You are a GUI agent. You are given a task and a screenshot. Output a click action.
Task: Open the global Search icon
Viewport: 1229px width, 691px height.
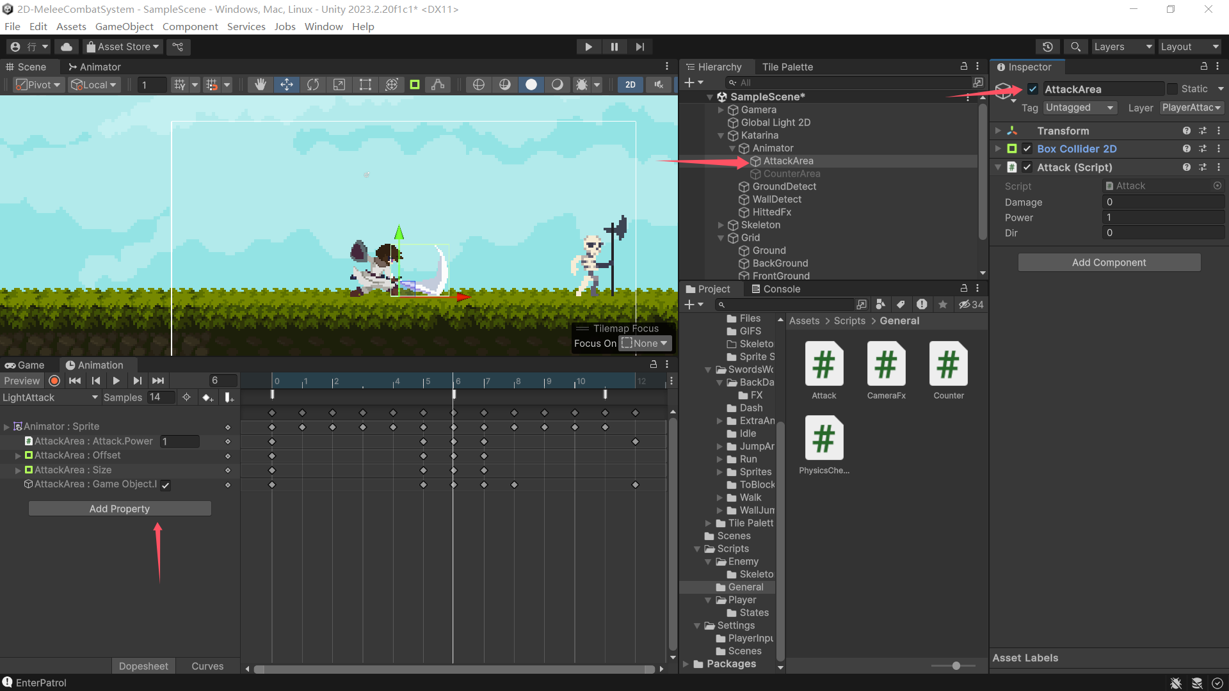pyautogui.click(x=1076, y=47)
